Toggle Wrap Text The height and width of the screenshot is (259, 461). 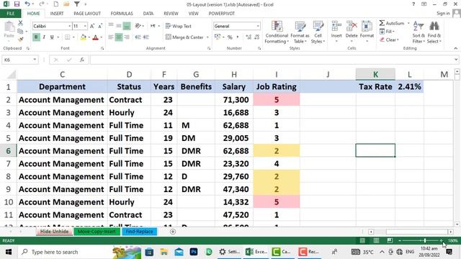(x=179, y=26)
